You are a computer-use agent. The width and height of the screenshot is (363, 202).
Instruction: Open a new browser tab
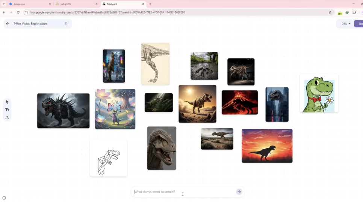pyautogui.click(x=150, y=4)
